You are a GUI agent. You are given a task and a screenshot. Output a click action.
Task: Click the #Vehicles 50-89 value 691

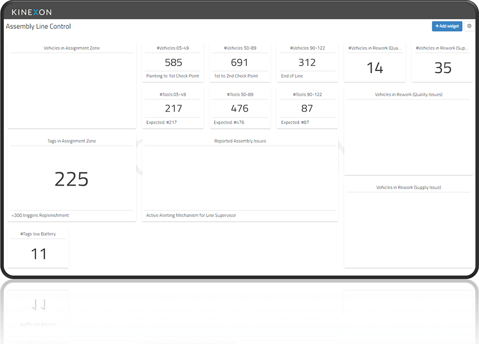tap(239, 62)
